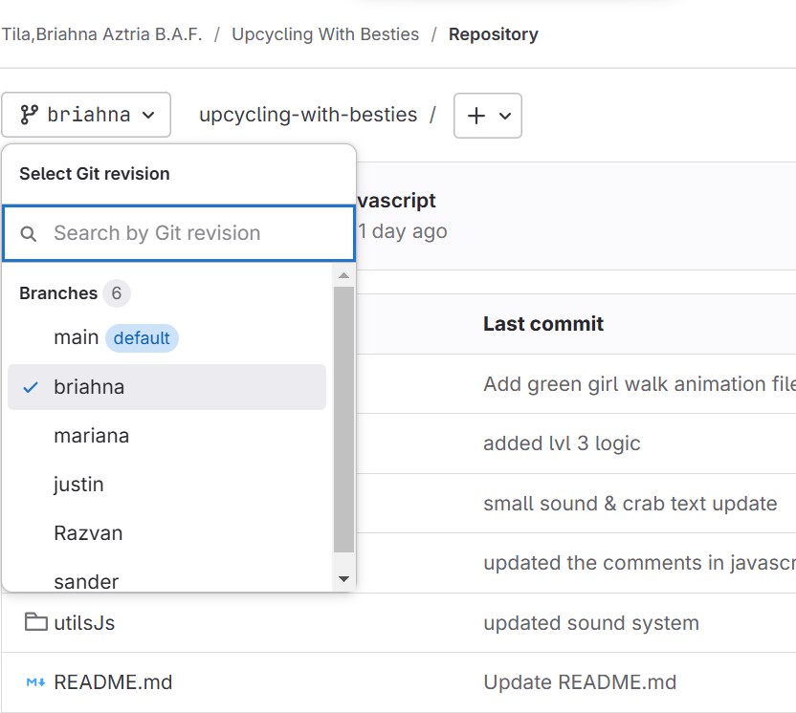Pick the sander branch from the list

pos(86,581)
